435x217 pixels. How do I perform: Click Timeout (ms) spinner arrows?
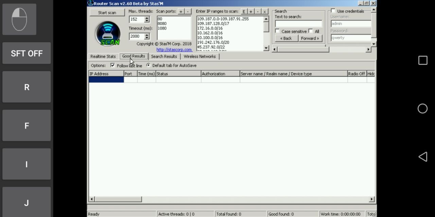(x=147, y=36)
